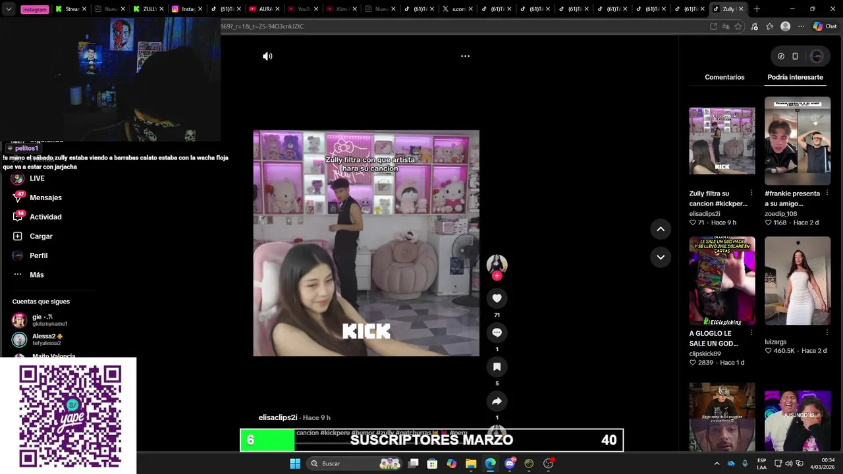Share the video using the arrow icon
The width and height of the screenshot is (843, 474).
pos(497,401)
